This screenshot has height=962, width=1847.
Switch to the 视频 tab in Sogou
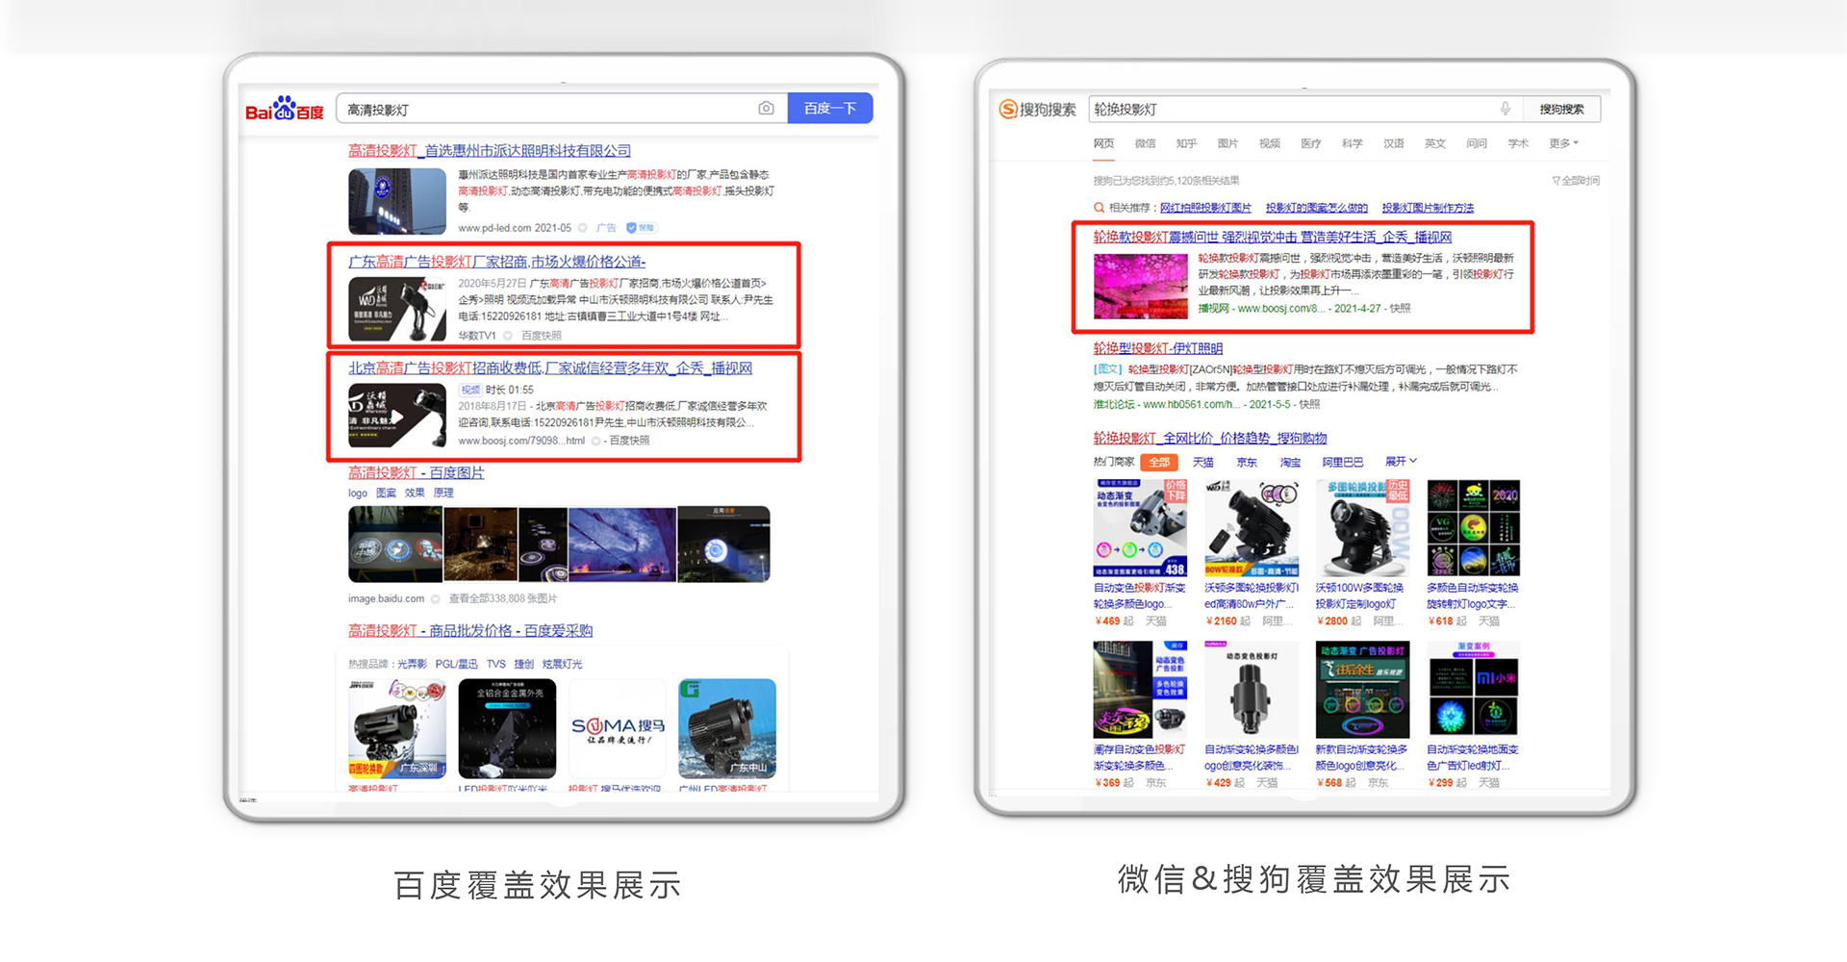click(x=1270, y=143)
